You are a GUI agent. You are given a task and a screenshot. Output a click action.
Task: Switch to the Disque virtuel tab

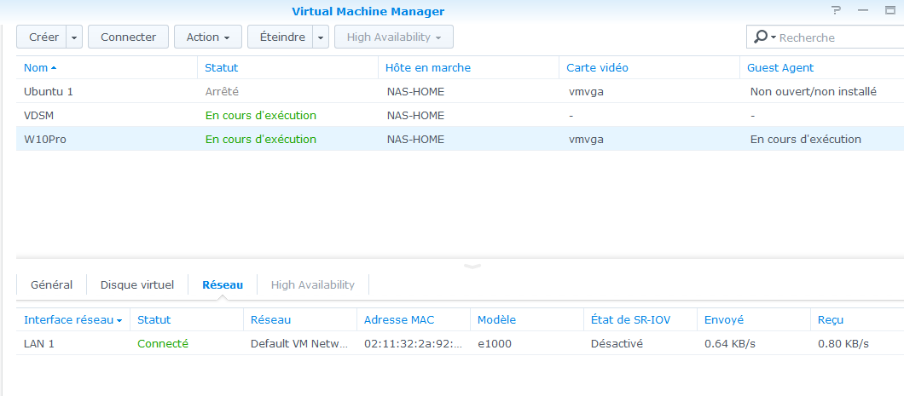coord(137,284)
